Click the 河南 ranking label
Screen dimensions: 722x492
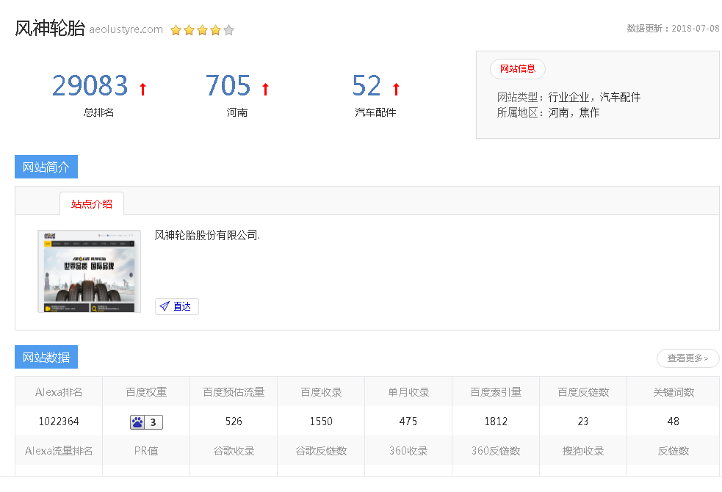tap(237, 112)
